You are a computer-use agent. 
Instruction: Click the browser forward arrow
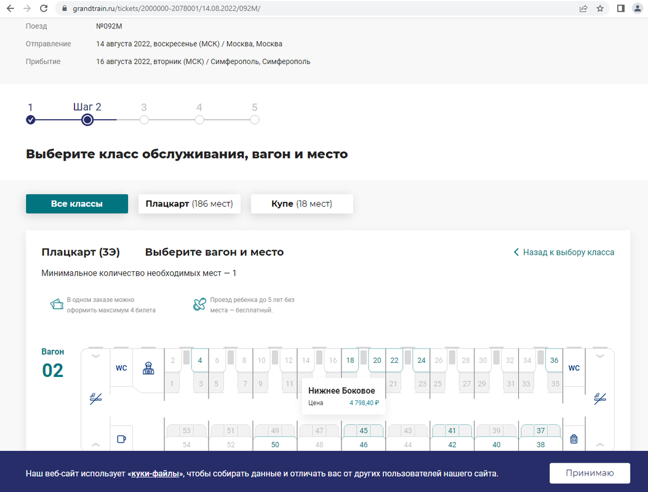[x=27, y=8]
